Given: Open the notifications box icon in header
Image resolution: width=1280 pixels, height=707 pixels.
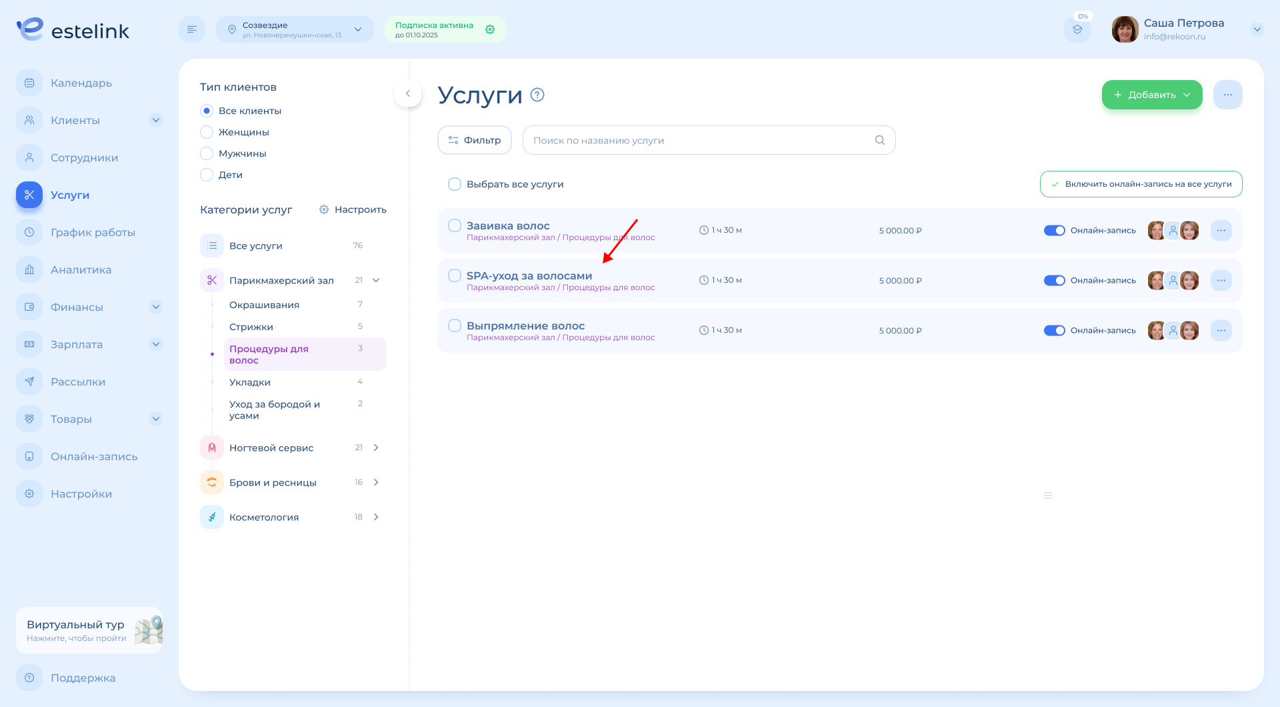Looking at the screenshot, I should click(x=1077, y=29).
